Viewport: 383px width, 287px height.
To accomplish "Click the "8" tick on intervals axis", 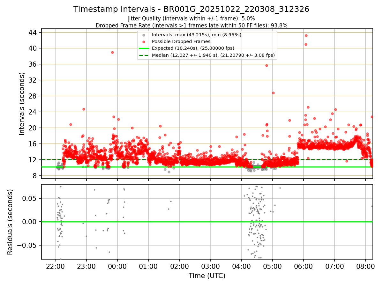I will (35, 176).
